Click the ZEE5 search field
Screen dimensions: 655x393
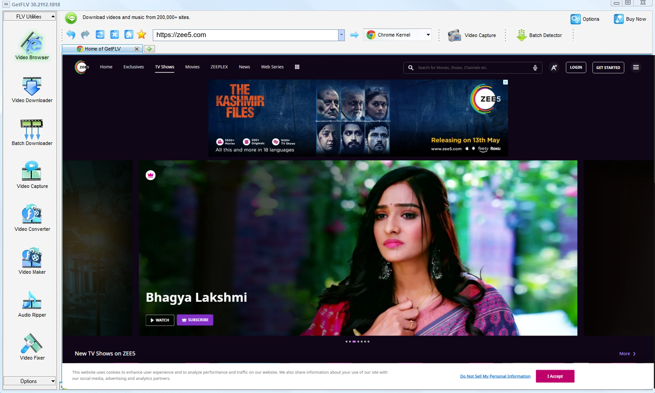[x=472, y=68]
